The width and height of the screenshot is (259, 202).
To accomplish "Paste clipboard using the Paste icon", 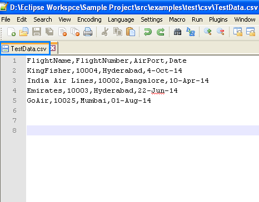I will tap(131, 32).
